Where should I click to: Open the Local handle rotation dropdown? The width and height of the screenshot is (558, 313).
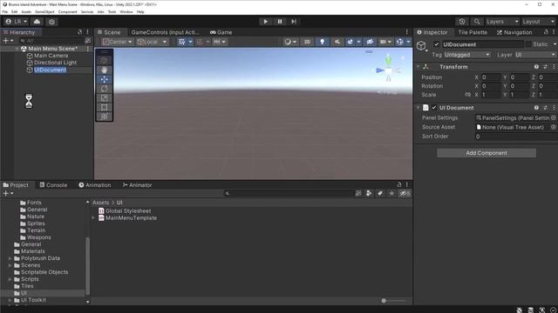[152, 42]
